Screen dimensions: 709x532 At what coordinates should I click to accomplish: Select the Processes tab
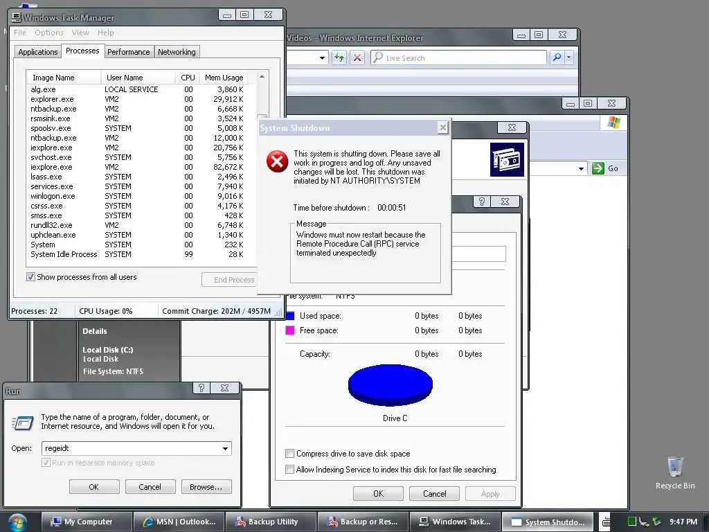(x=82, y=51)
